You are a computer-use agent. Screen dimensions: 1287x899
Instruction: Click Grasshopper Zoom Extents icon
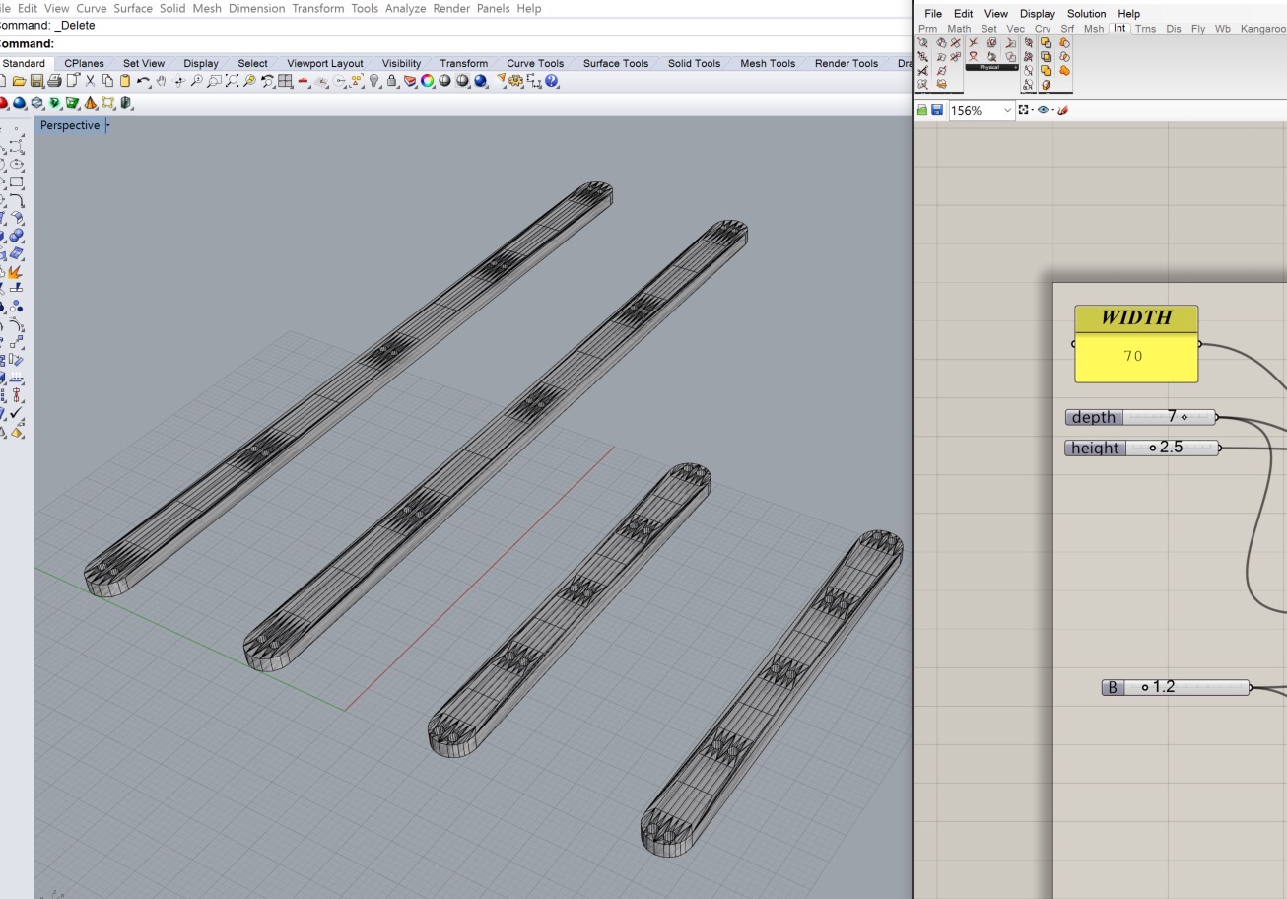[1023, 109]
